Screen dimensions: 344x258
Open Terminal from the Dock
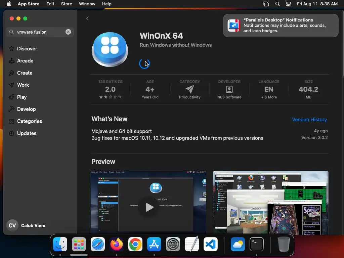[x=256, y=244]
